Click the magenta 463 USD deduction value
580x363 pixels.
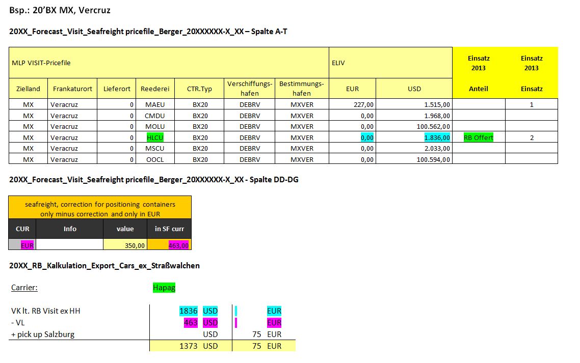click(191, 323)
